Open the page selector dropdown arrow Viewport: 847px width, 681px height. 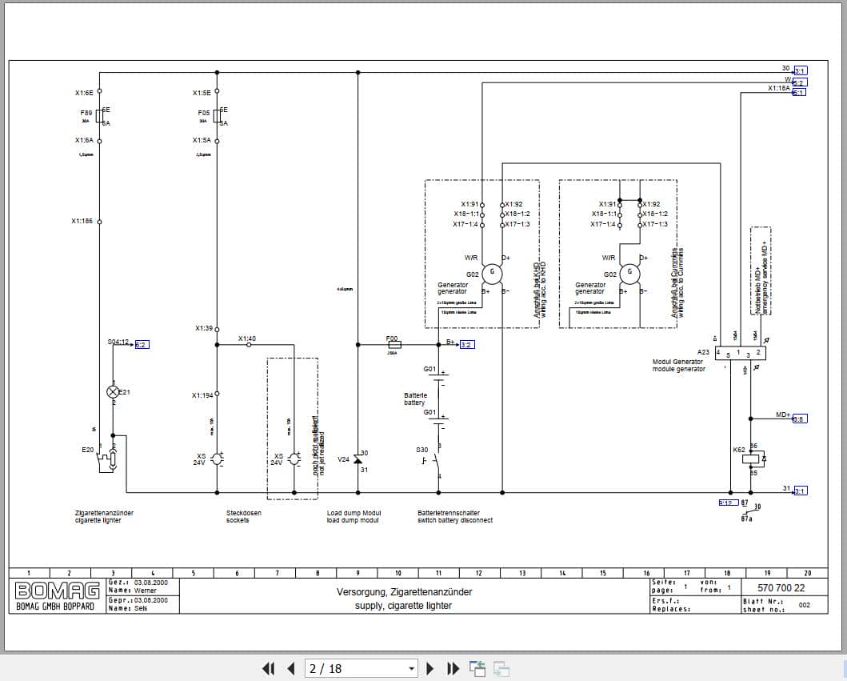coord(412,668)
